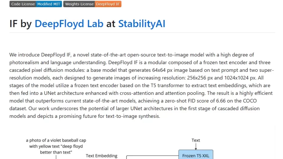Follow the DeepFloyd Lab heading link
Image resolution: width=283 pixels, height=159 pixels.
tap(69, 24)
